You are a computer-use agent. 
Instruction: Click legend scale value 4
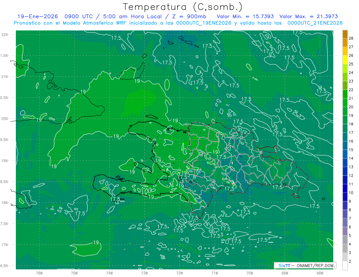[x=350, y=244]
